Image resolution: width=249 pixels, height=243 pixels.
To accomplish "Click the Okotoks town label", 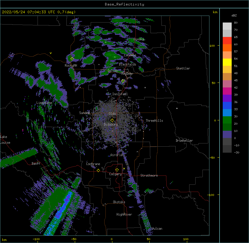I will tap(119, 202).
